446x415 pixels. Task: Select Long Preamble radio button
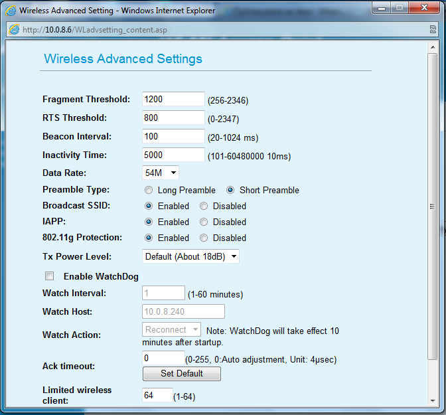coord(149,190)
